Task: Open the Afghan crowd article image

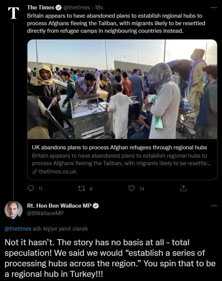Action: (x=122, y=89)
